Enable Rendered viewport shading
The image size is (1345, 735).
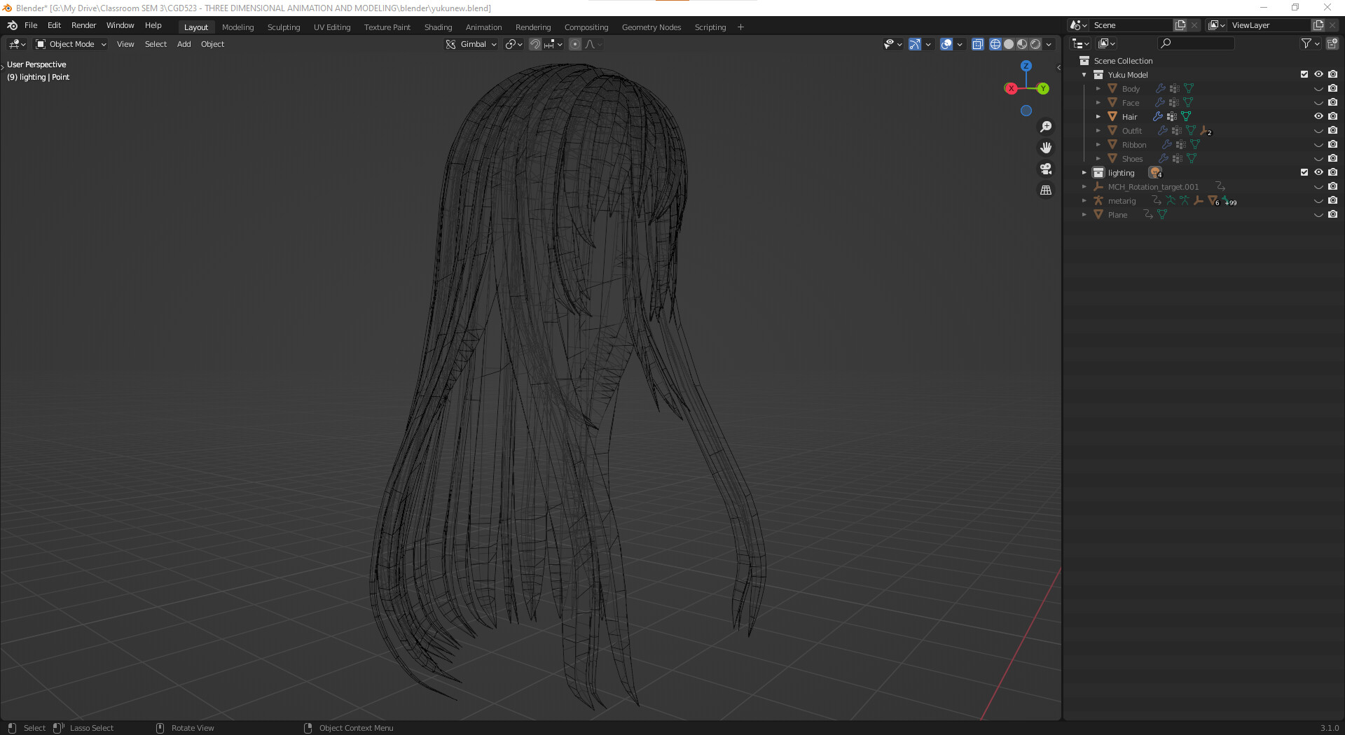pyautogui.click(x=1035, y=44)
